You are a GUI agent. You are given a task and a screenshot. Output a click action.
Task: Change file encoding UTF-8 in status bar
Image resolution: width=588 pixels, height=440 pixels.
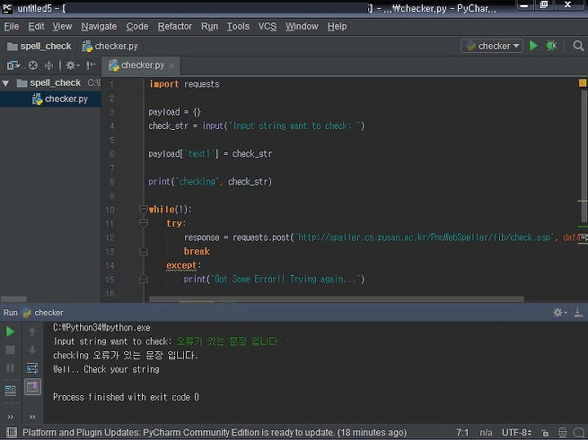(516, 433)
